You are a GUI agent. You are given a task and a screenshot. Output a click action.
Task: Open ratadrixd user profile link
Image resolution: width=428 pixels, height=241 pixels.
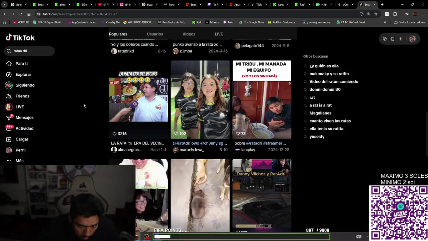click(122, 51)
